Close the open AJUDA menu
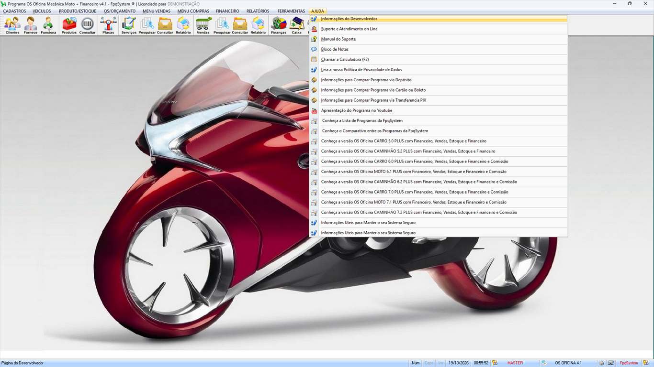The width and height of the screenshot is (654, 367). [317, 11]
